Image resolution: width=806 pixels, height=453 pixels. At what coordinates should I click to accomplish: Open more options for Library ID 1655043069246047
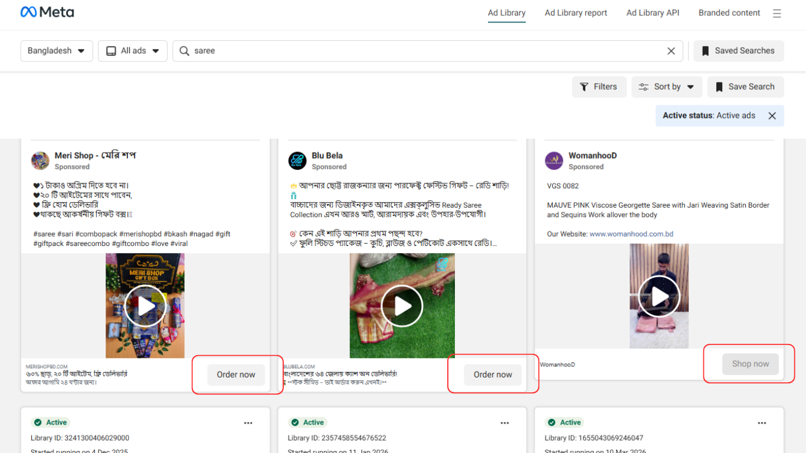point(762,423)
